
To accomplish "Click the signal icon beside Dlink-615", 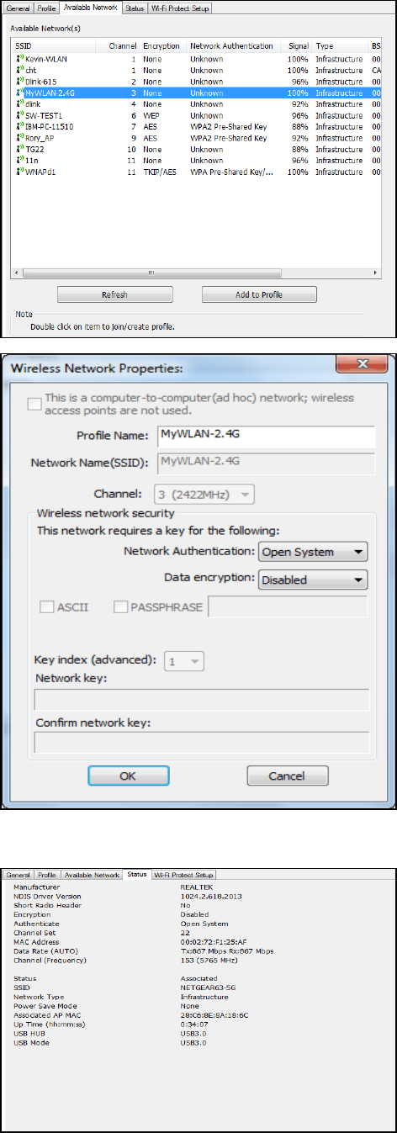I will 20,82.
